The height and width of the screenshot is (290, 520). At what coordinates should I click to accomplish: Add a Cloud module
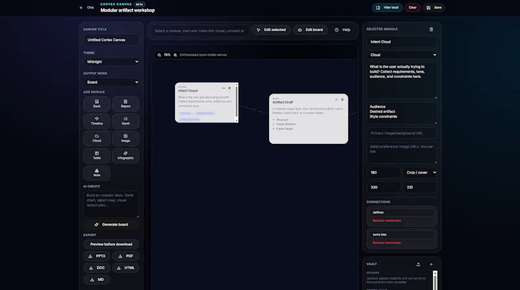coord(97,138)
